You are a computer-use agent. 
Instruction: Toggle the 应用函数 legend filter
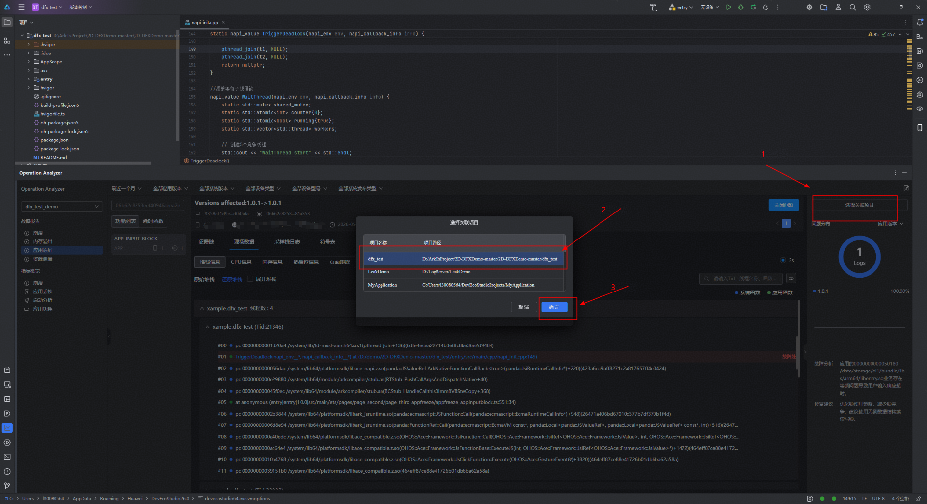(x=780, y=292)
